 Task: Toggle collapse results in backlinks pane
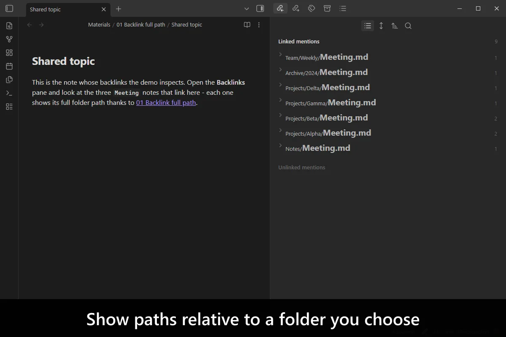tap(368, 26)
